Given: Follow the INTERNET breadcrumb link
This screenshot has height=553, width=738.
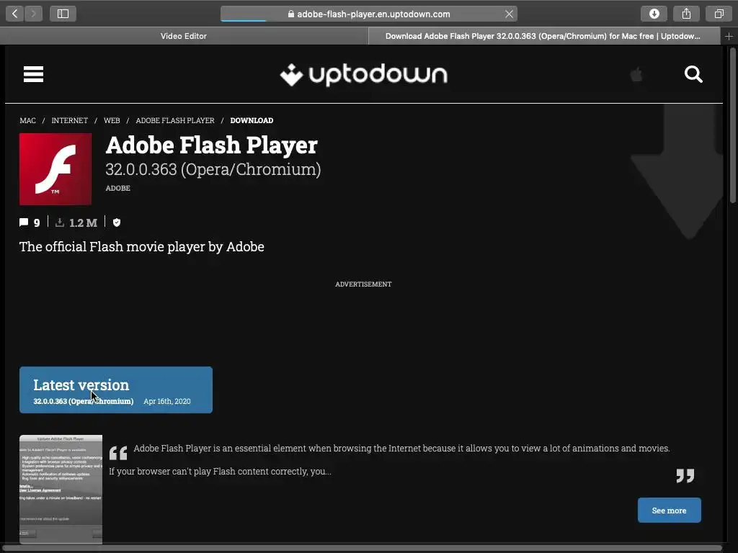Looking at the screenshot, I should click(70, 120).
